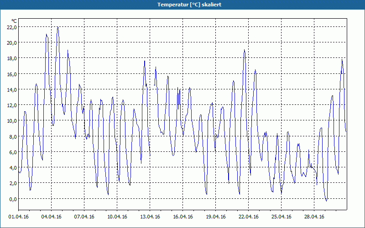
Task: Select the 22.04.16 date label
Action: pyautogui.click(x=248, y=217)
